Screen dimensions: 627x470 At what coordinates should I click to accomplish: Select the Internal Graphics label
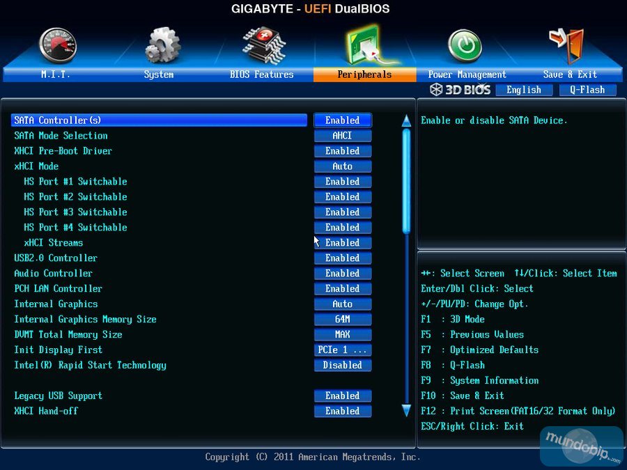click(56, 304)
